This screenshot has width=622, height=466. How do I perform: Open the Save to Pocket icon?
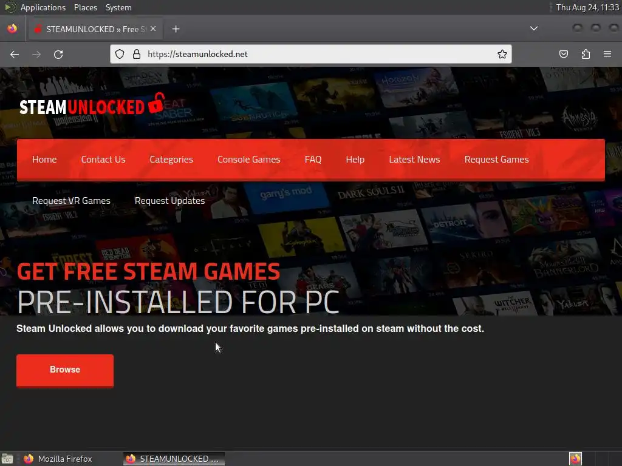tap(563, 54)
